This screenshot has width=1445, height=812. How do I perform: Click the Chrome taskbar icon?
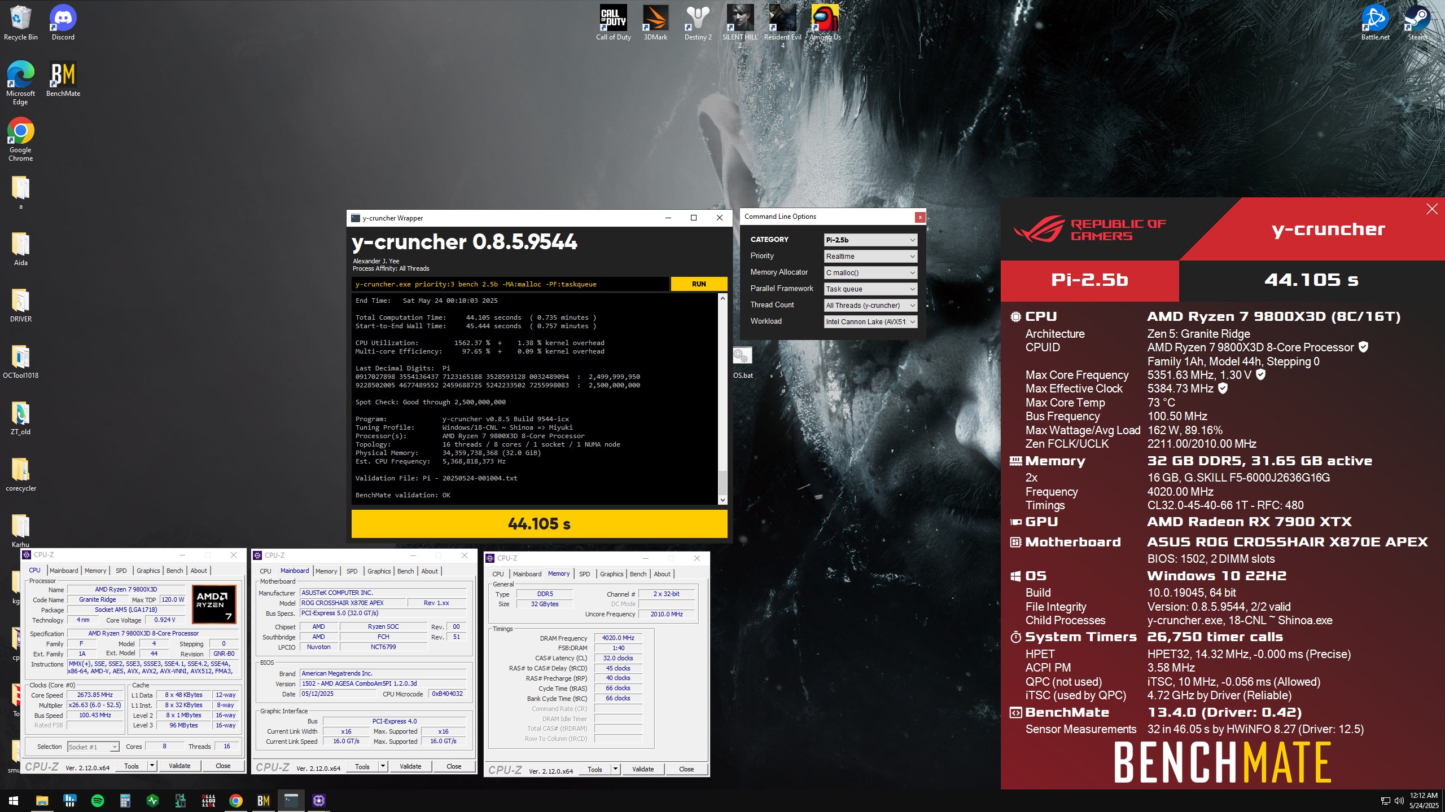click(236, 801)
